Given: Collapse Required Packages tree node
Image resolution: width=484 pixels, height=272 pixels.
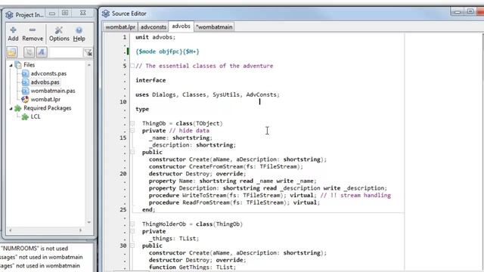Looking at the screenshot, I should (11, 108).
